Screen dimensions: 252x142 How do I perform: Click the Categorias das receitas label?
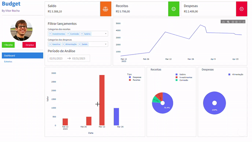point(59,29)
